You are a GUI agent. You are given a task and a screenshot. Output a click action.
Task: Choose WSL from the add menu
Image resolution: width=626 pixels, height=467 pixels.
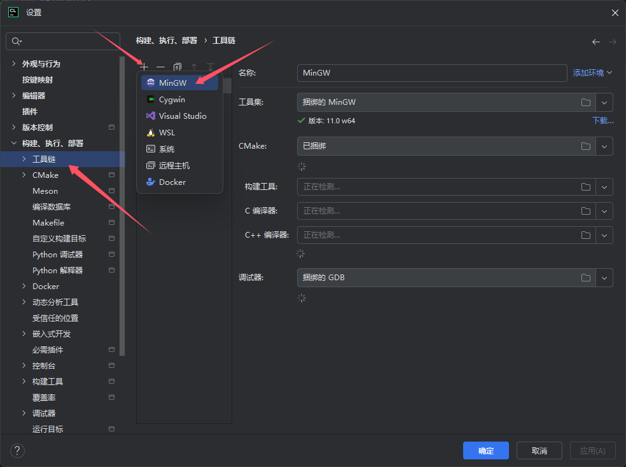pos(179,133)
